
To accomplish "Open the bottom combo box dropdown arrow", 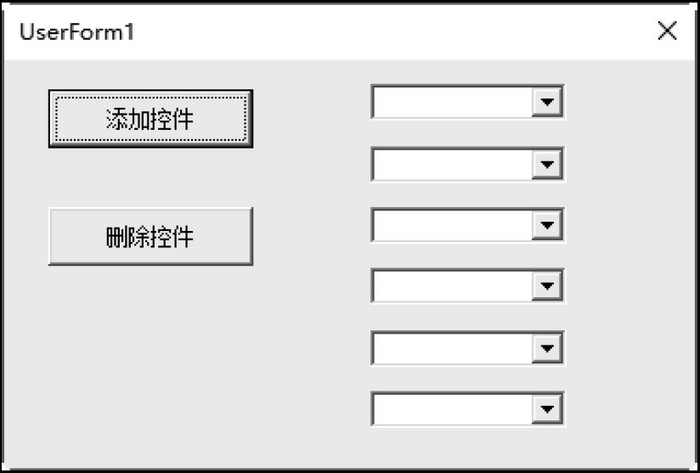I will [x=547, y=409].
